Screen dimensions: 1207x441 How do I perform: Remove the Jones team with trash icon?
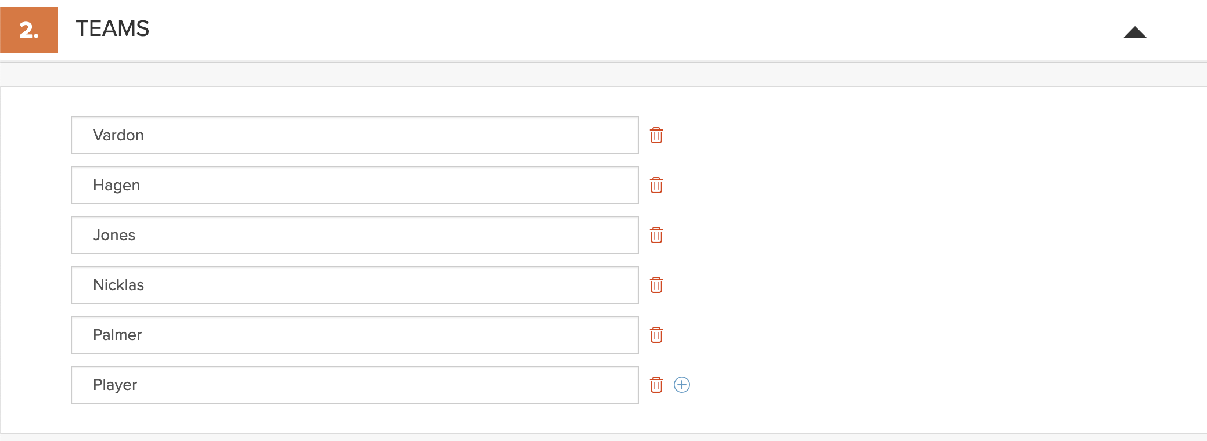coord(656,235)
